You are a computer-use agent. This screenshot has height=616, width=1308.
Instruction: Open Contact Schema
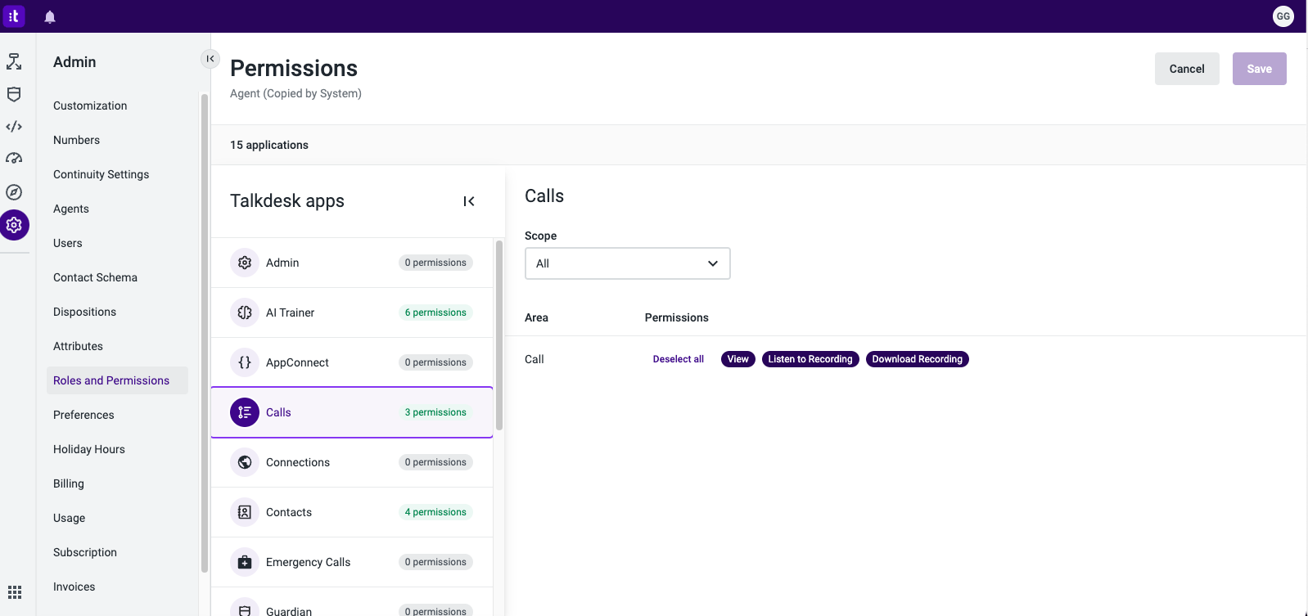coord(95,277)
